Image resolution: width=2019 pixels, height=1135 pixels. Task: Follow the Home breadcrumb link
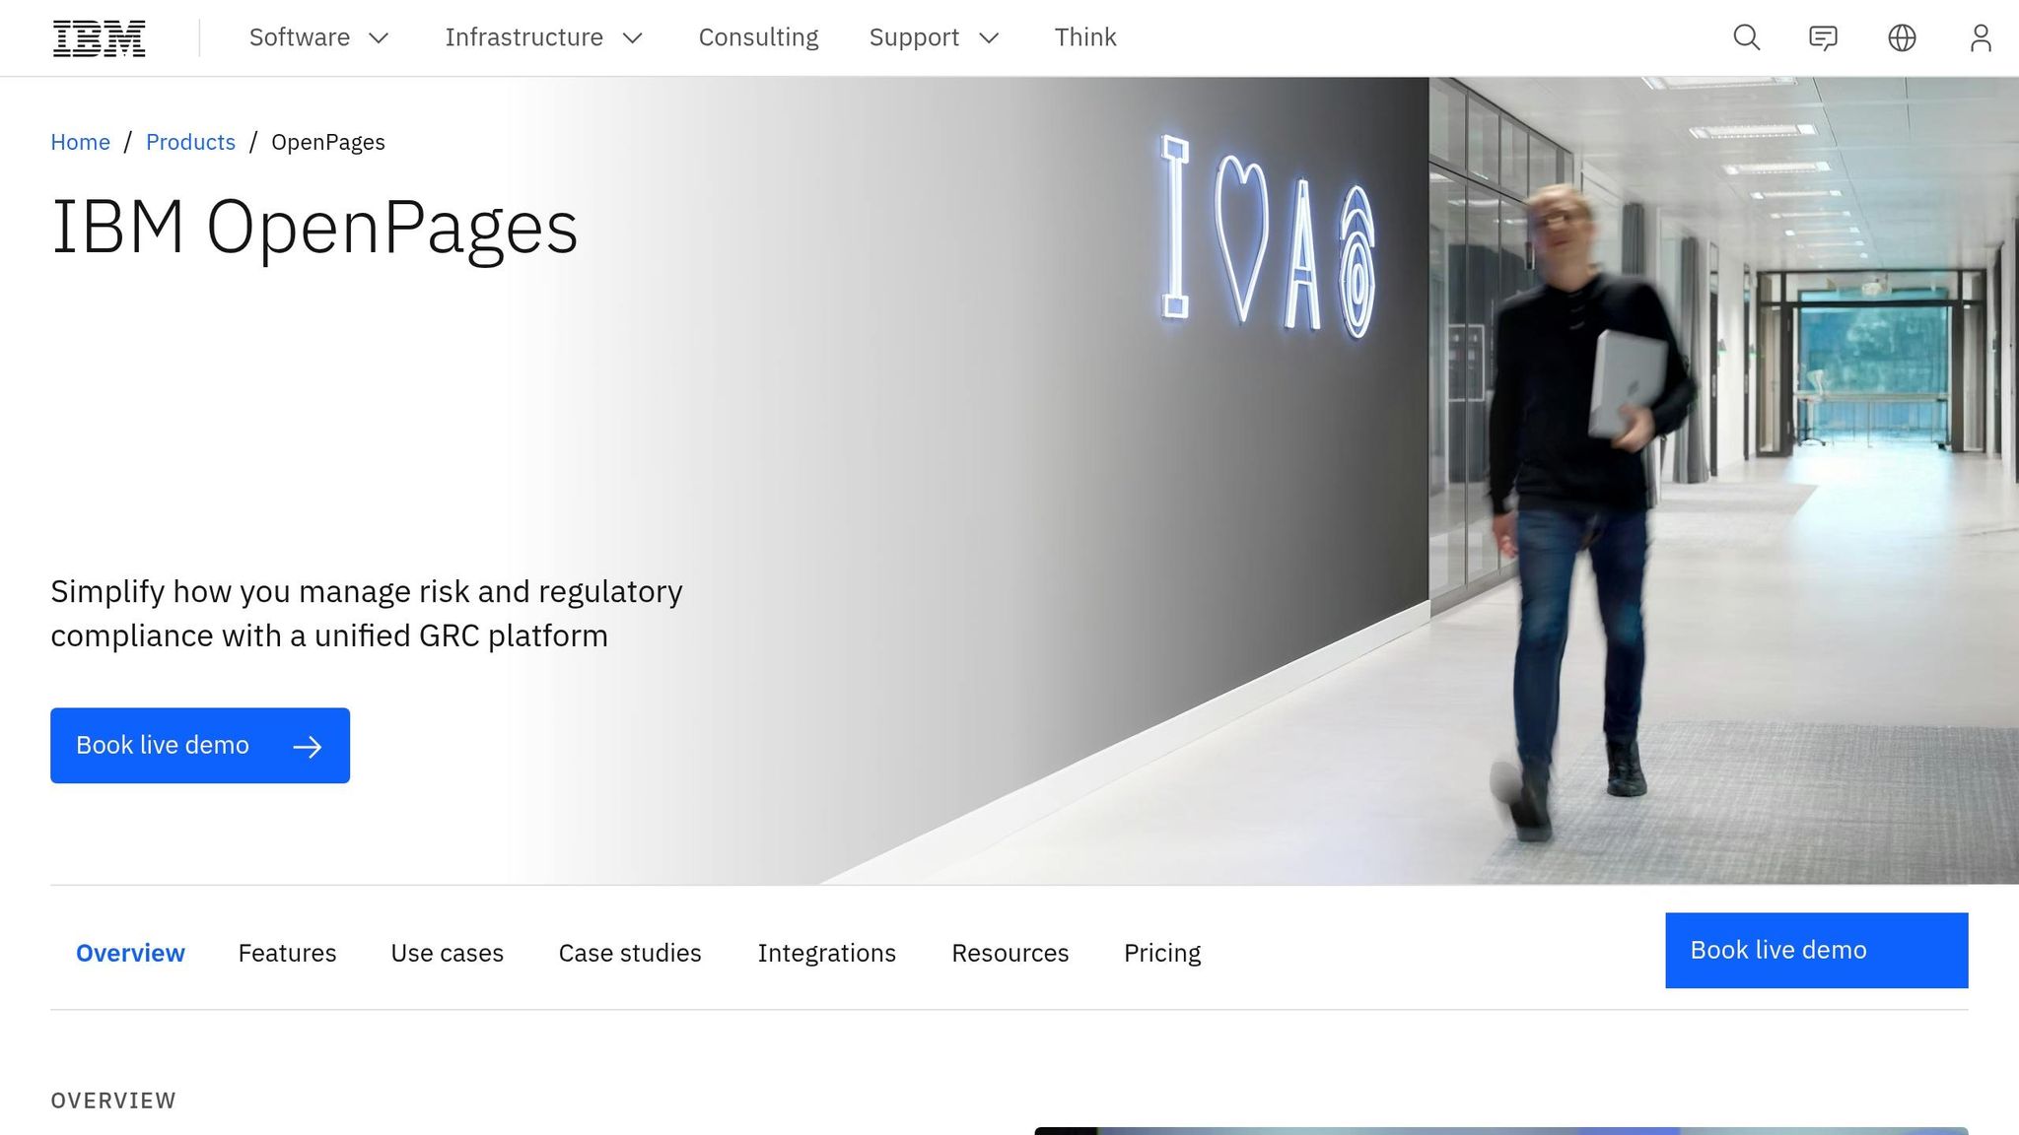tap(80, 142)
